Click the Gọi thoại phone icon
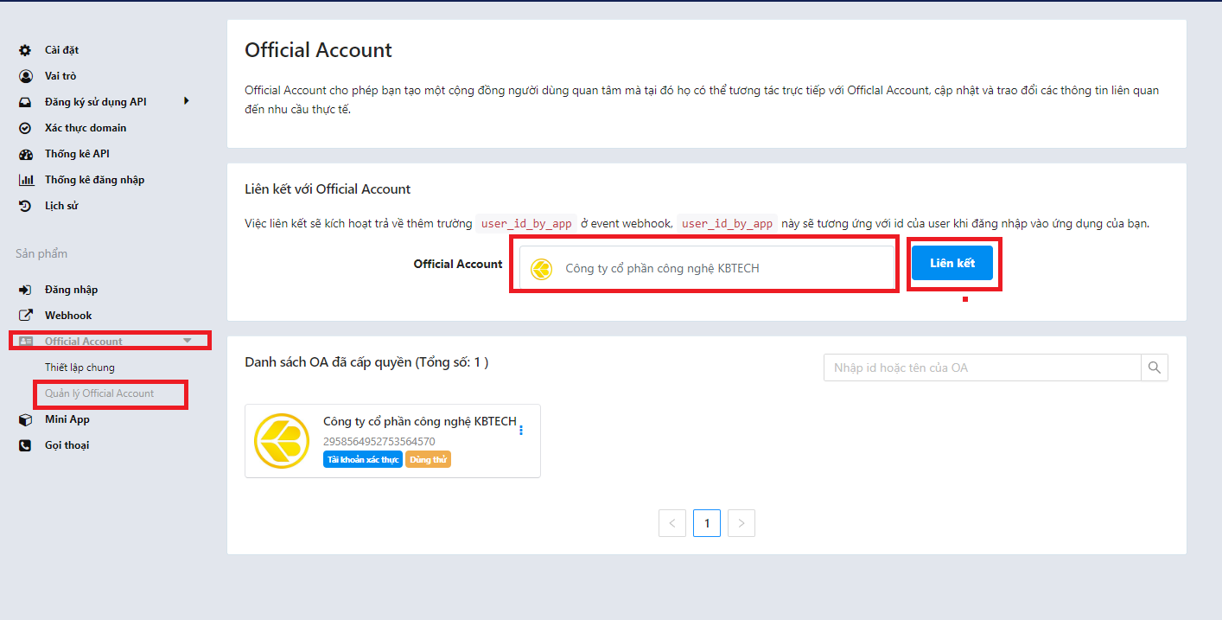This screenshot has height=620, width=1222. click(x=25, y=445)
